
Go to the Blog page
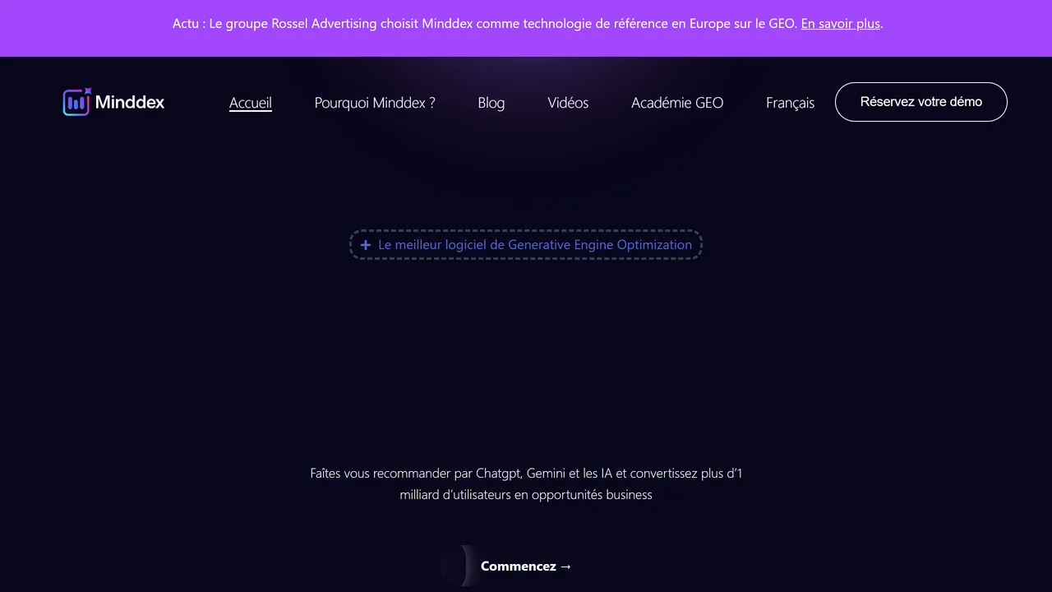491,103
